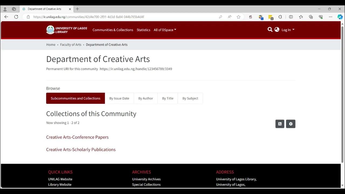Click the DSpace search magnifier icon

coord(270,30)
